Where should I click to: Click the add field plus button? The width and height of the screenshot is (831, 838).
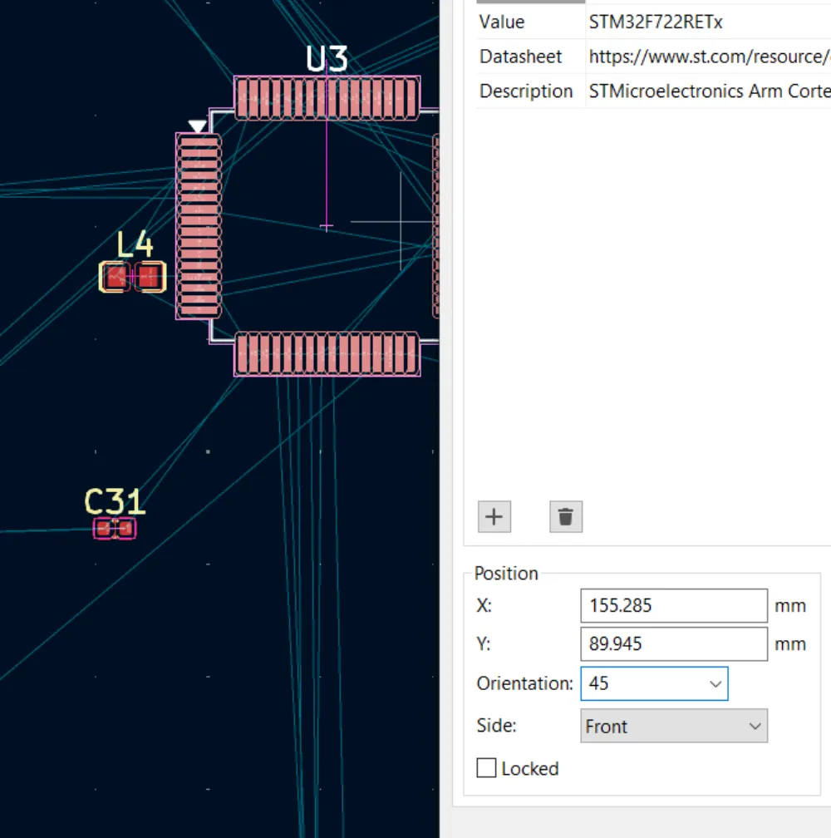494,516
